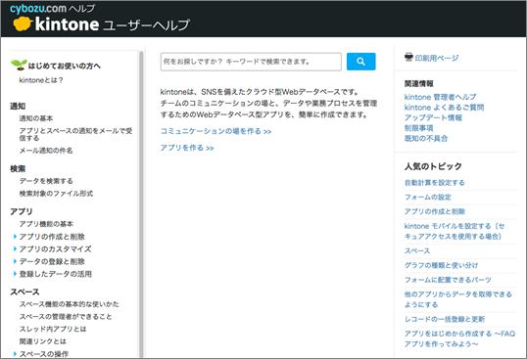Open アップデート情報 link

pos(433,117)
